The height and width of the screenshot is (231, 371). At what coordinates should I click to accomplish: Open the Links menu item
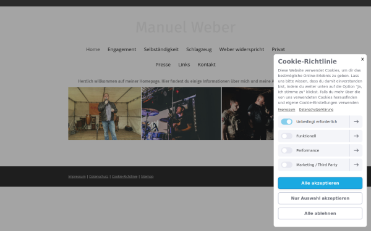pyautogui.click(x=184, y=64)
